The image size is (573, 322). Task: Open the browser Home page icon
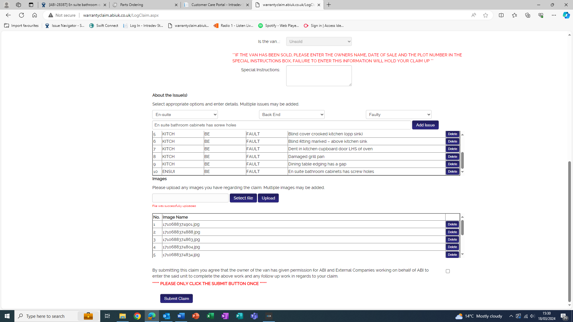[35, 15]
